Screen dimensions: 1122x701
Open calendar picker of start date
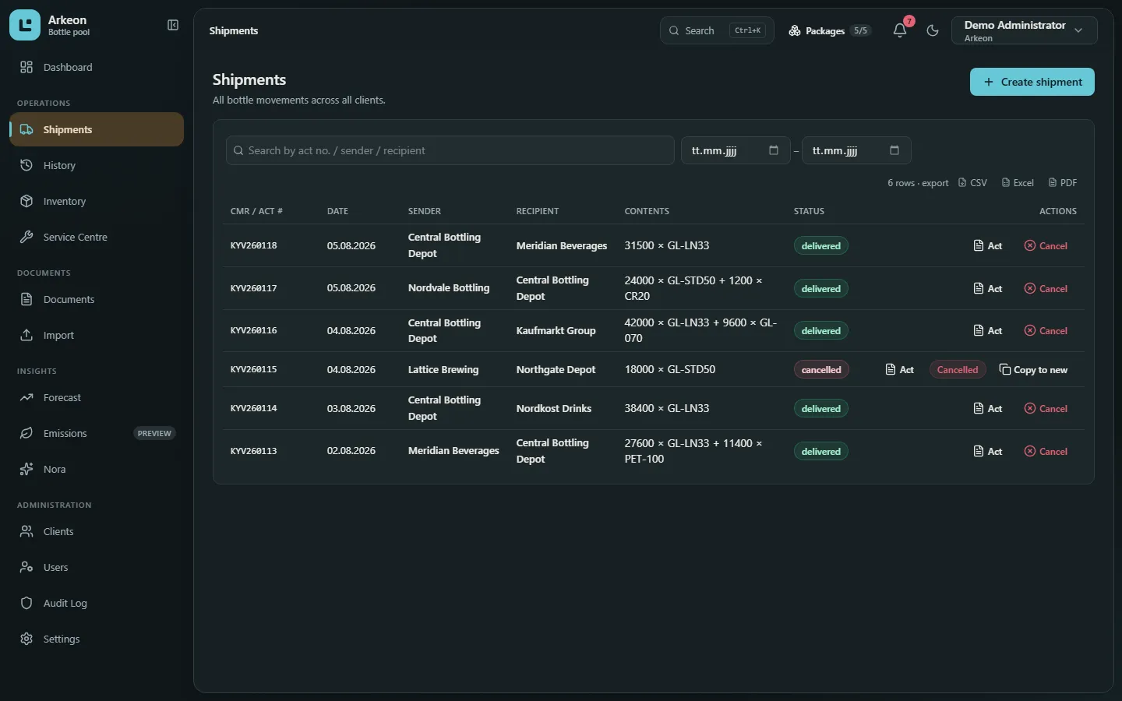click(x=773, y=150)
